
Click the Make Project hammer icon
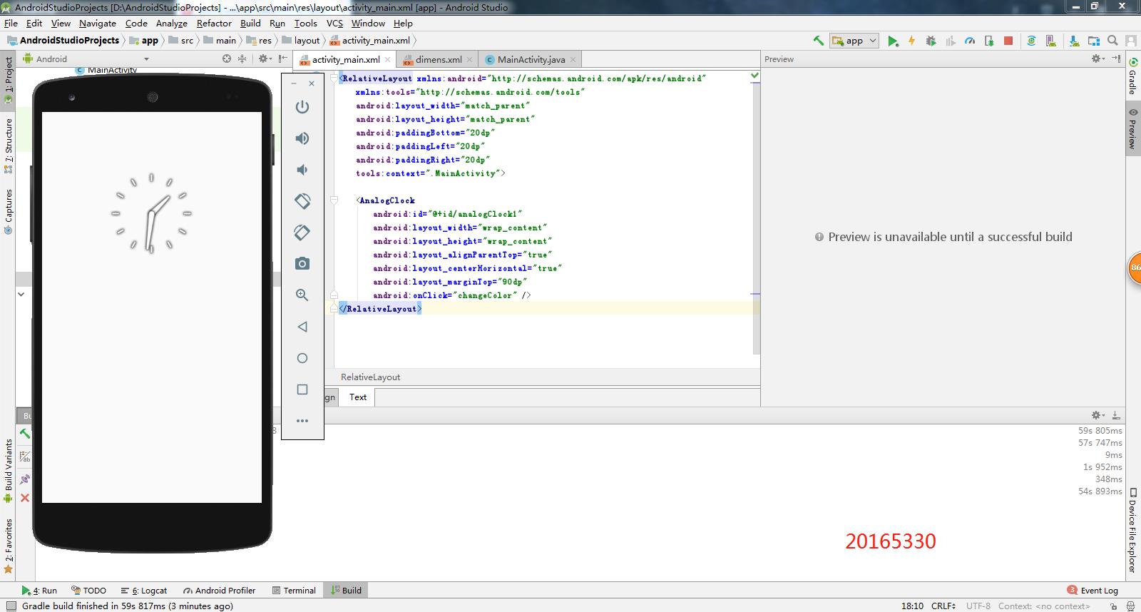coord(819,41)
